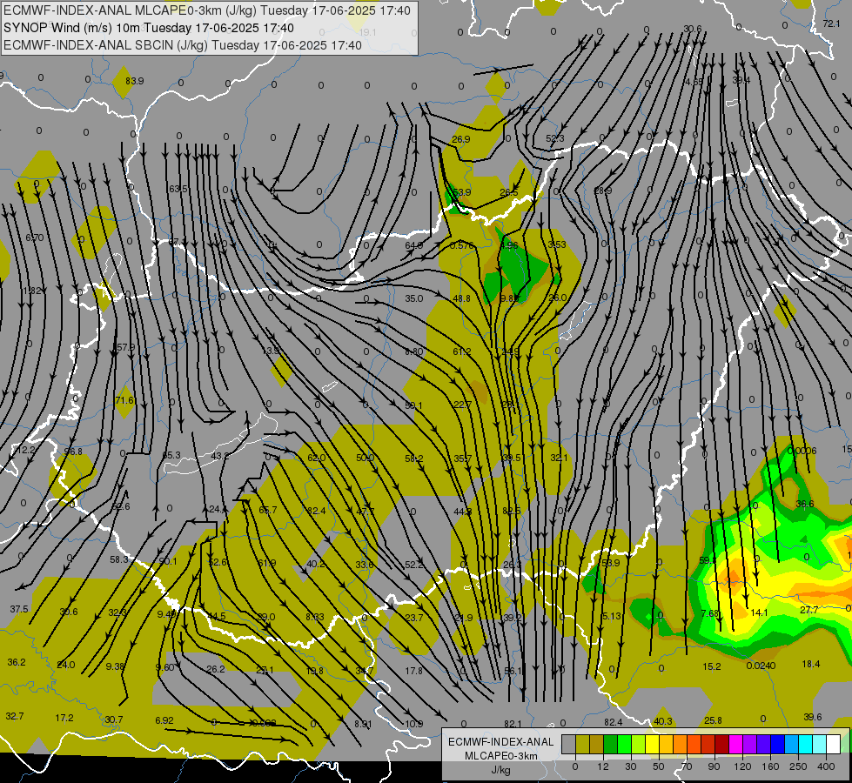Click map value 17.2
Viewport: 852px width, 783px height.
click(x=64, y=718)
